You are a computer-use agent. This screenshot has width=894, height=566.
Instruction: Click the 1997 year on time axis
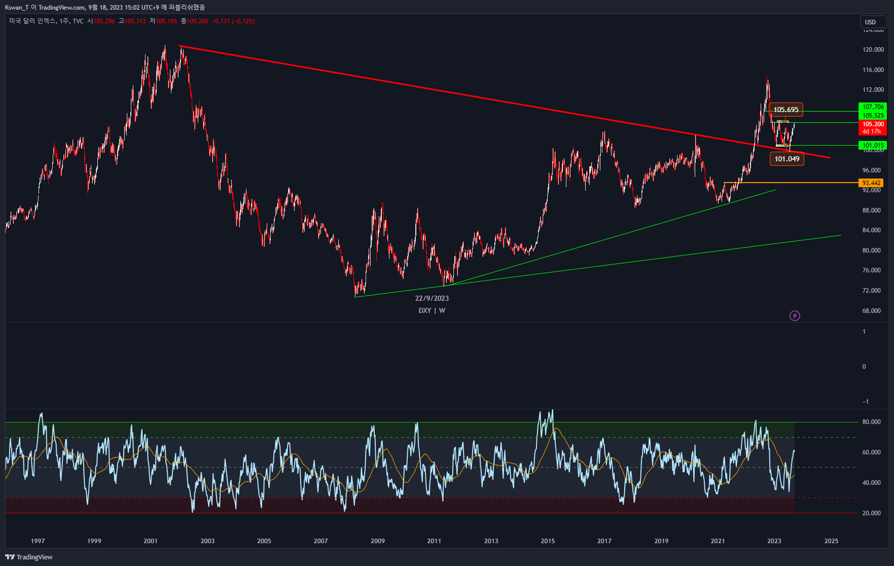click(x=38, y=541)
